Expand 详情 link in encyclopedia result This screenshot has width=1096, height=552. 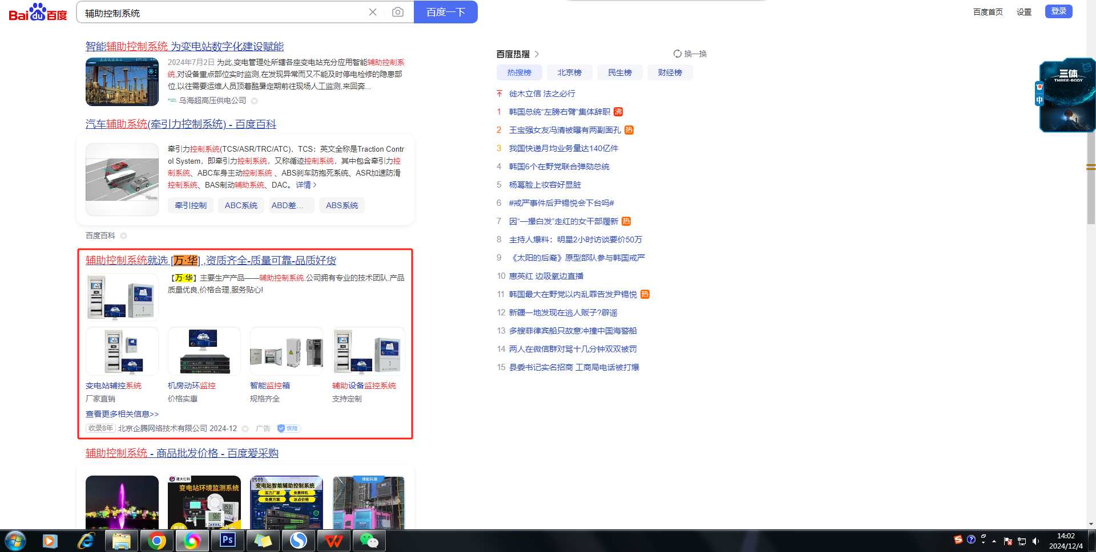(x=306, y=185)
